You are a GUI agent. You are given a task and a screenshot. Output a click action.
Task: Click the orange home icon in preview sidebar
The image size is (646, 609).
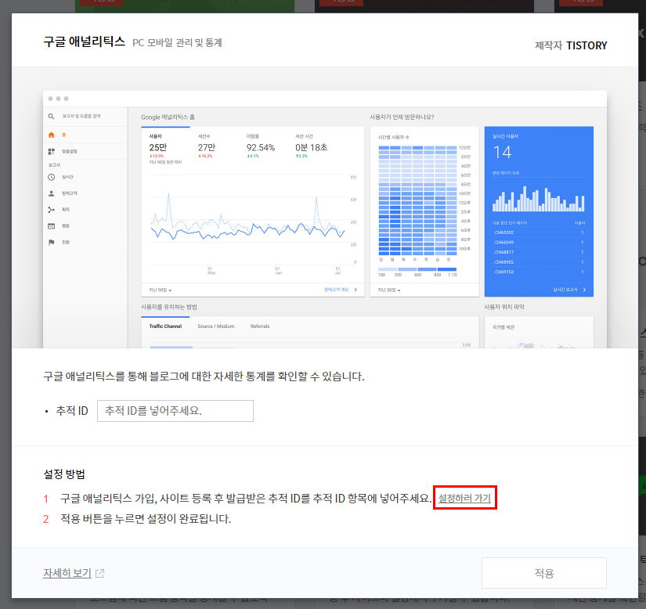pos(51,135)
